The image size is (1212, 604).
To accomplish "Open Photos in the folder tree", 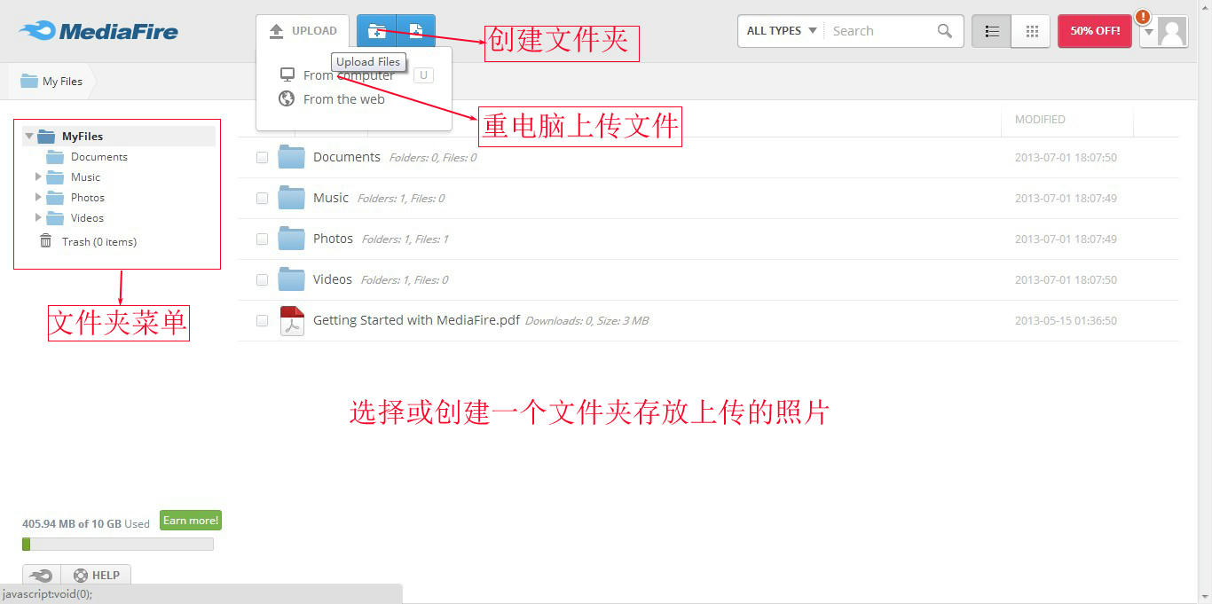I will click(x=88, y=198).
